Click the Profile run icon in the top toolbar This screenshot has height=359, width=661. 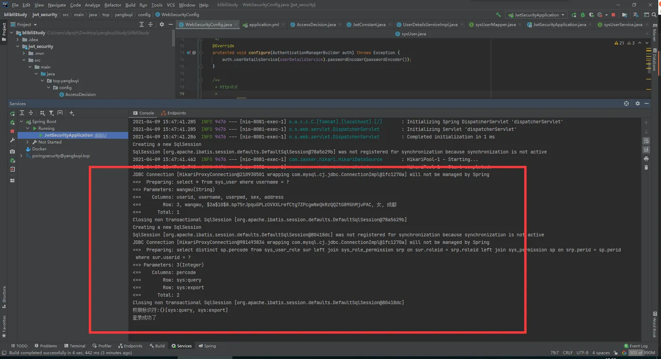click(x=600, y=15)
